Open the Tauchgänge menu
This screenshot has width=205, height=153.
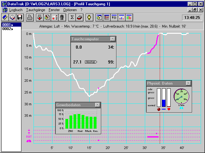[x=36, y=10]
